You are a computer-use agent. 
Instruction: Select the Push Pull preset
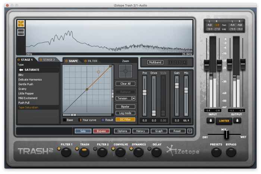coord(38,103)
